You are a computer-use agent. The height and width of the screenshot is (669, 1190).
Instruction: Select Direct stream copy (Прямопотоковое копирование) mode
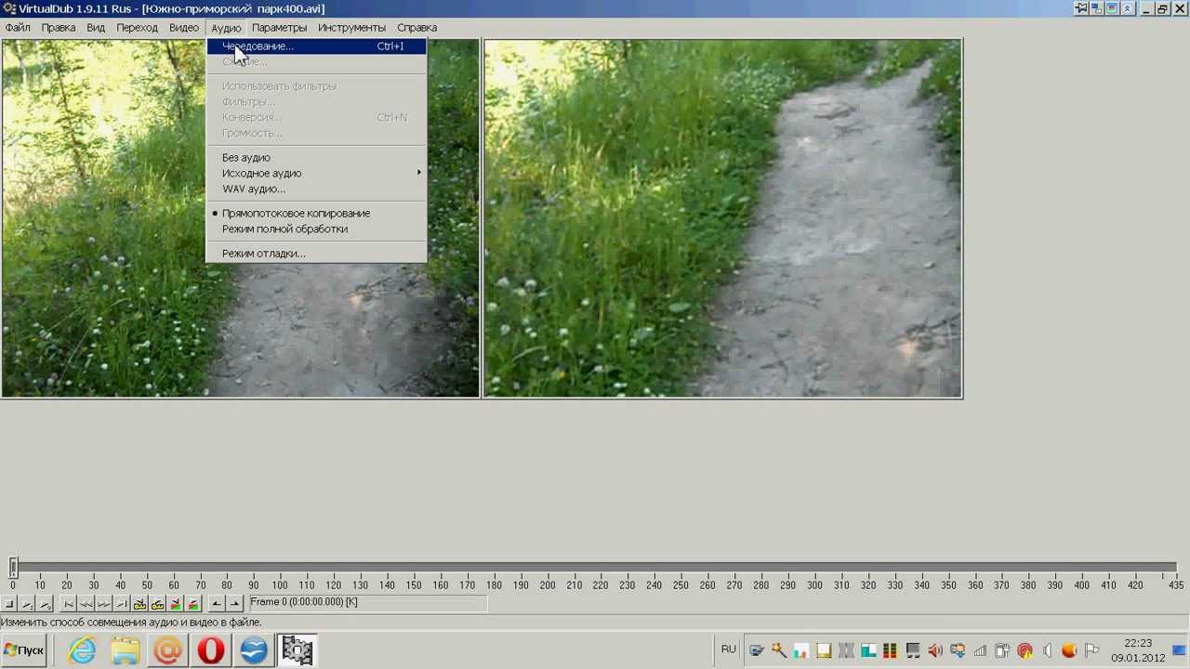316,213
